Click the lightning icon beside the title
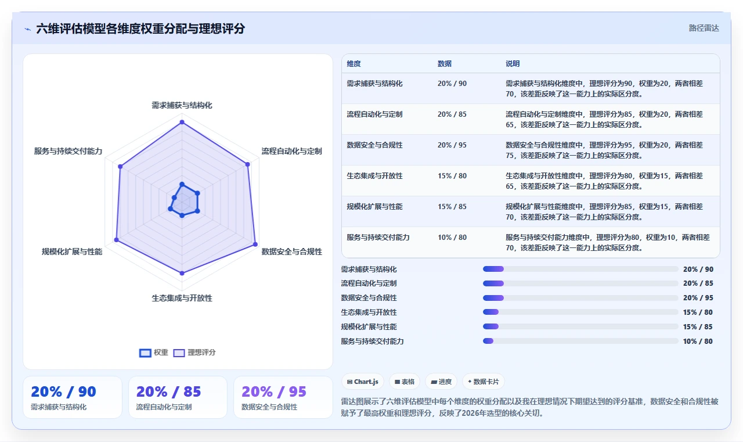This screenshot has width=743, height=442. (x=27, y=29)
